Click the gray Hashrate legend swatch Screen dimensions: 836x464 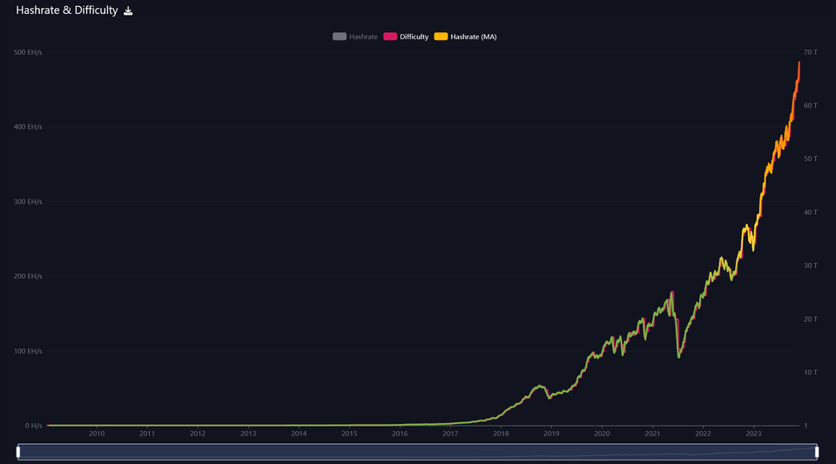click(339, 37)
